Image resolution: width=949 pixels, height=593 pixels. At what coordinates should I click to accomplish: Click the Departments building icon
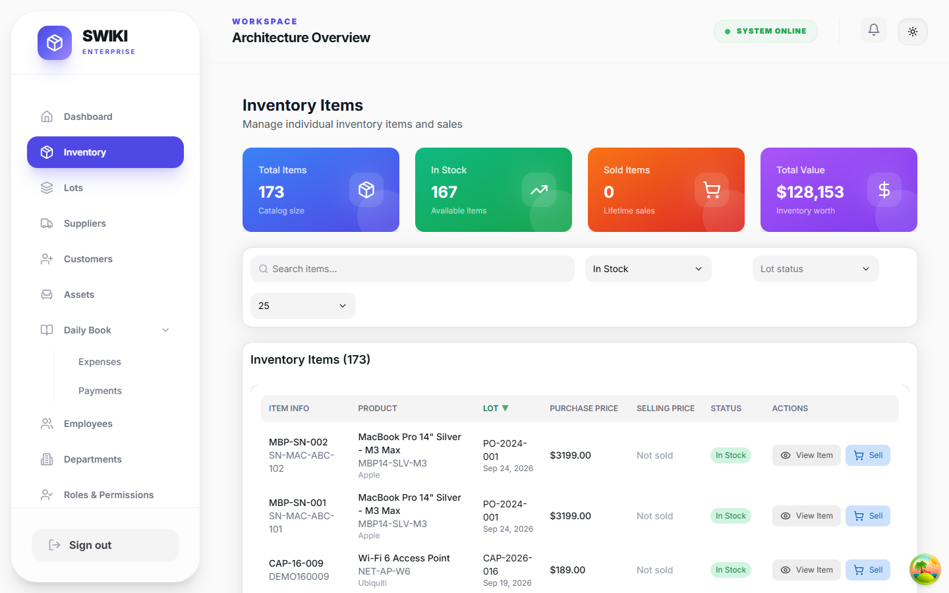pyautogui.click(x=47, y=459)
